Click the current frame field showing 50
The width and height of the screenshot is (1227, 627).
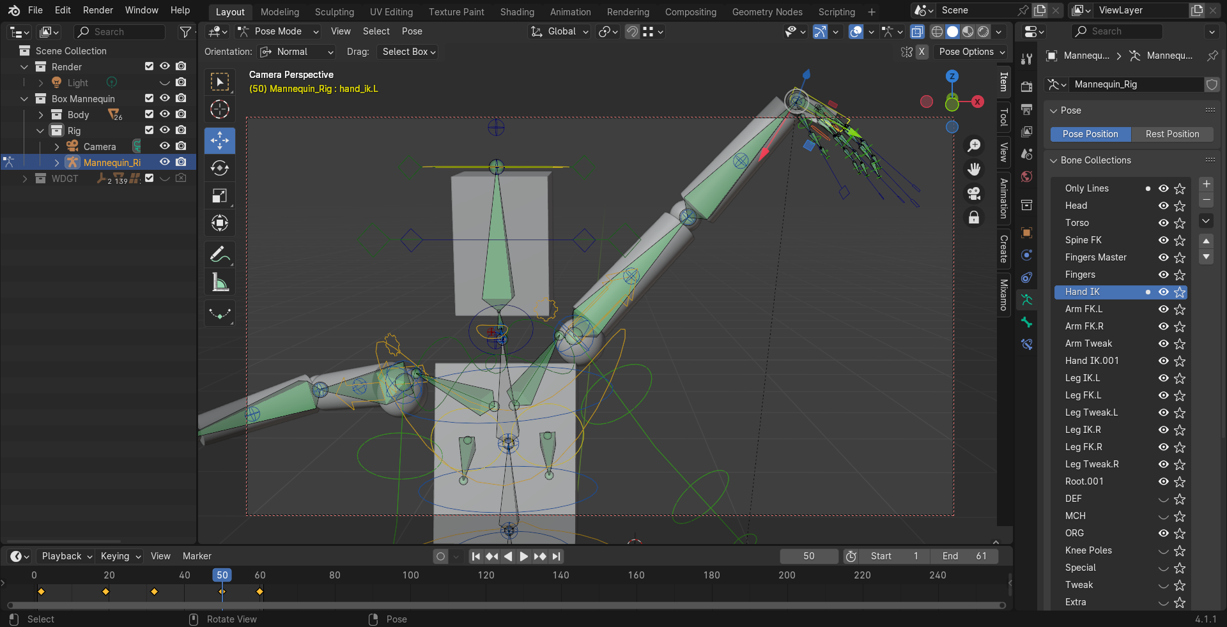pyautogui.click(x=809, y=556)
